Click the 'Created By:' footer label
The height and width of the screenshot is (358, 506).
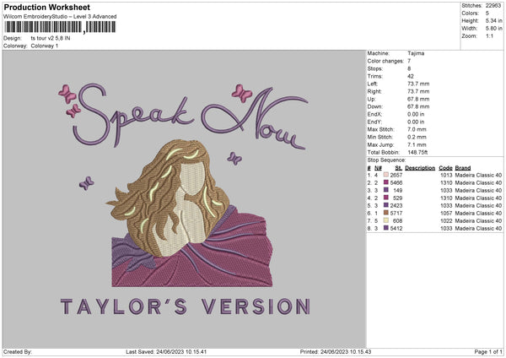point(18,352)
